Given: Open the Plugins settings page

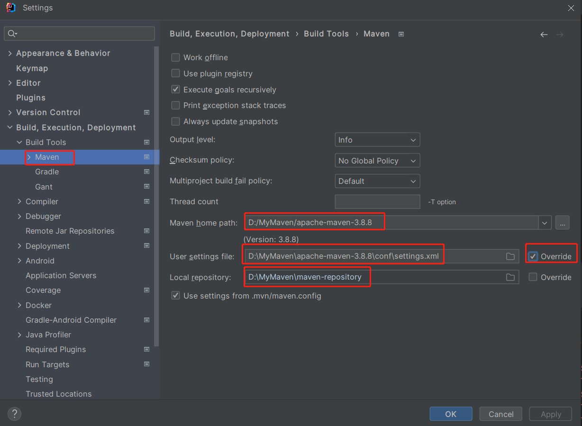Looking at the screenshot, I should tap(31, 98).
